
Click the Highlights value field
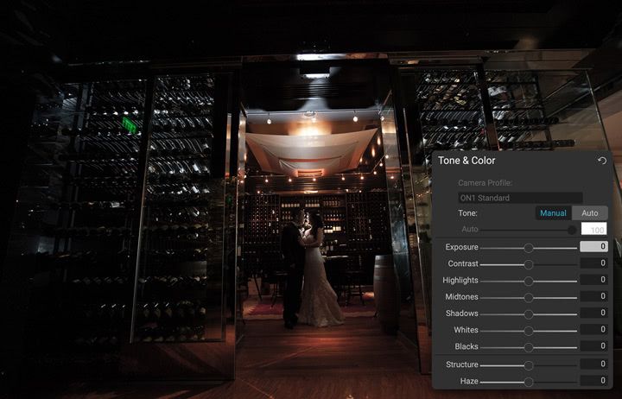point(593,280)
